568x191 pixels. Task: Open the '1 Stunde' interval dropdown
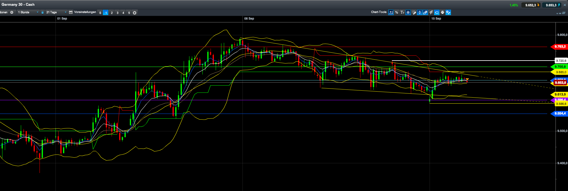click(28, 12)
